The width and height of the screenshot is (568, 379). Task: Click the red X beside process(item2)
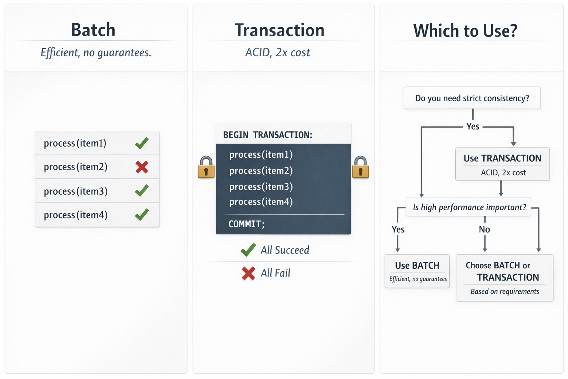[x=142, y=167]
